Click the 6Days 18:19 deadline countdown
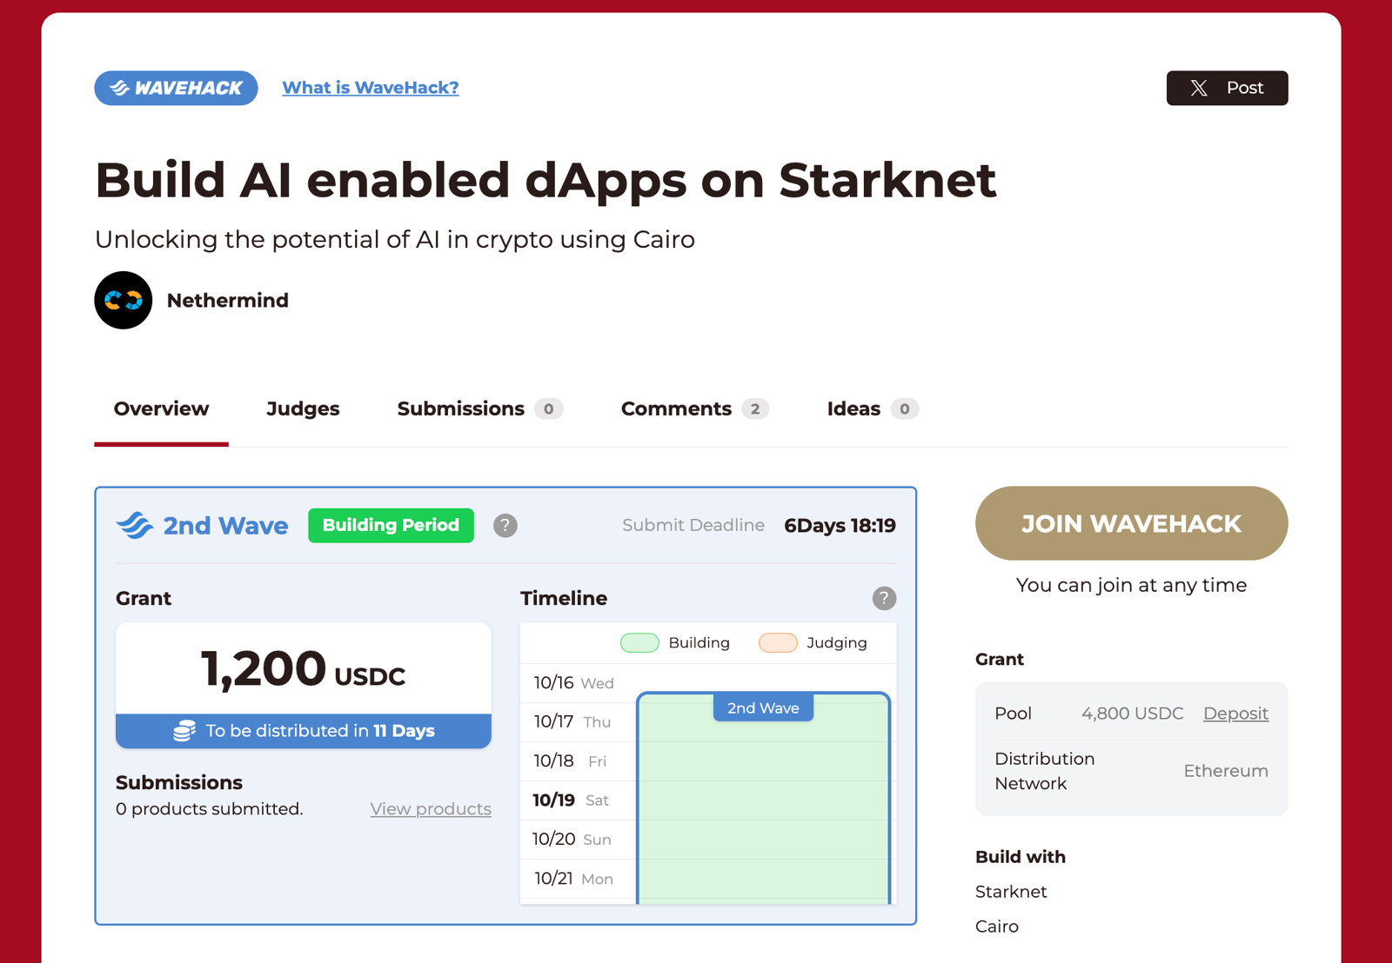The height and width of the screenshot is (963, 1392). [x=840, y=526]
